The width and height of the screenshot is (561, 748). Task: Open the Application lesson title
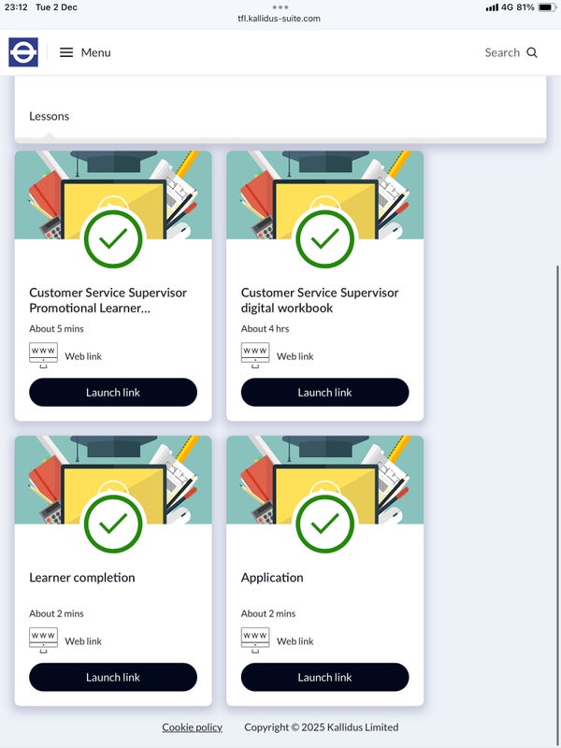(272, 578)
